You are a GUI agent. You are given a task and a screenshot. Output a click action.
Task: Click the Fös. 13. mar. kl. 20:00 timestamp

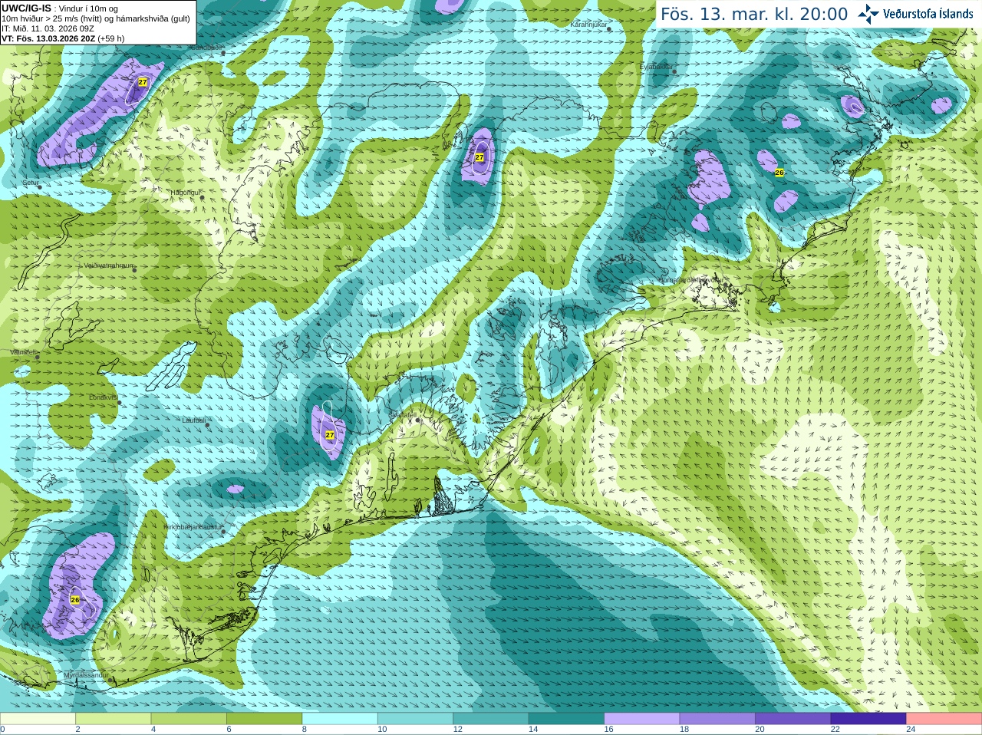[x=754, y=15]
